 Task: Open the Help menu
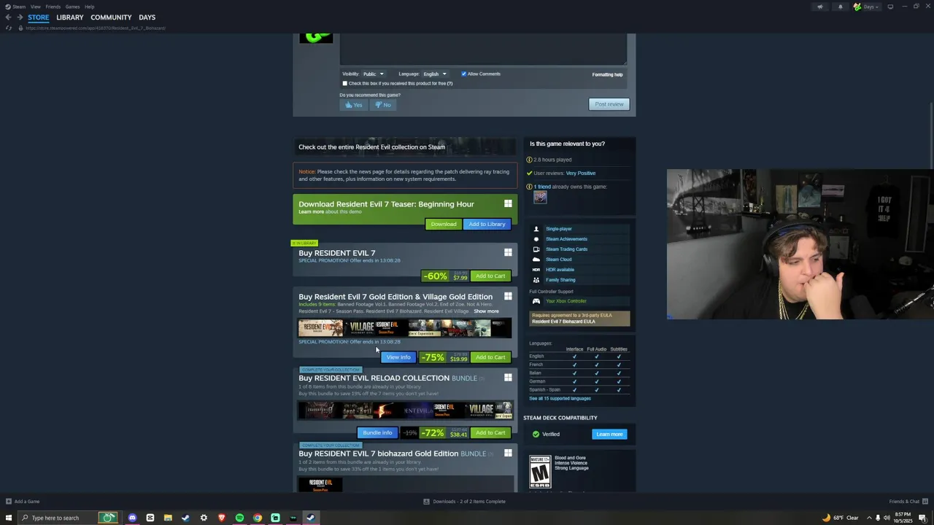point(89,7)
